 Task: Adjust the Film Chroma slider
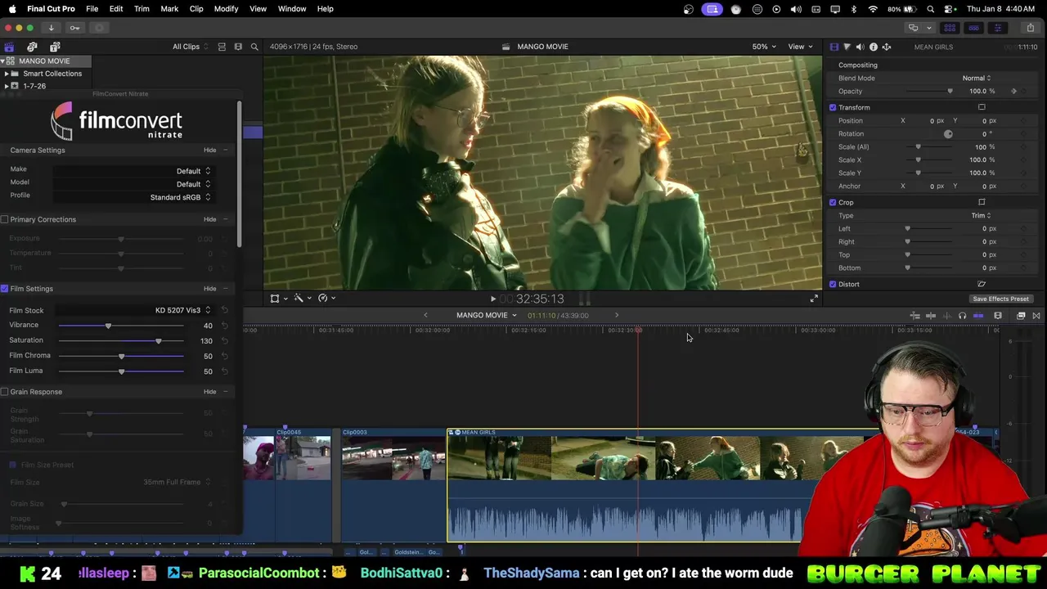coord(121,356)
